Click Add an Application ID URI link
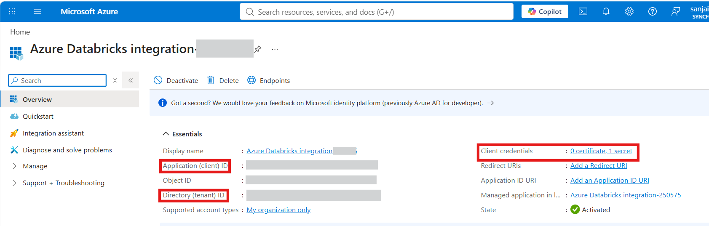The height and width of the screenshot is (226, 709). click(610, 181)
